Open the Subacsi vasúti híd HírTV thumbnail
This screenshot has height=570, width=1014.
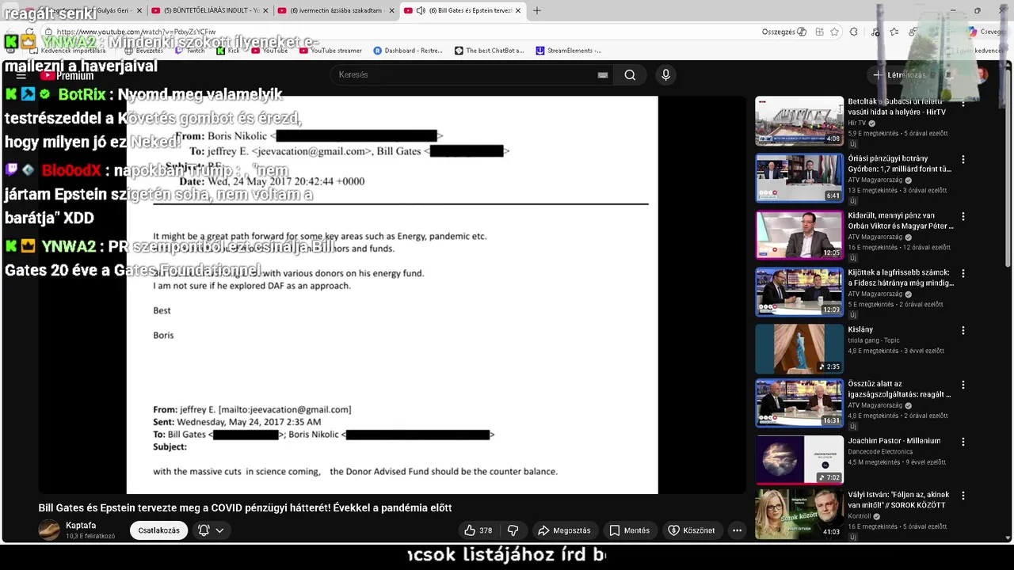tap(799, 121)
